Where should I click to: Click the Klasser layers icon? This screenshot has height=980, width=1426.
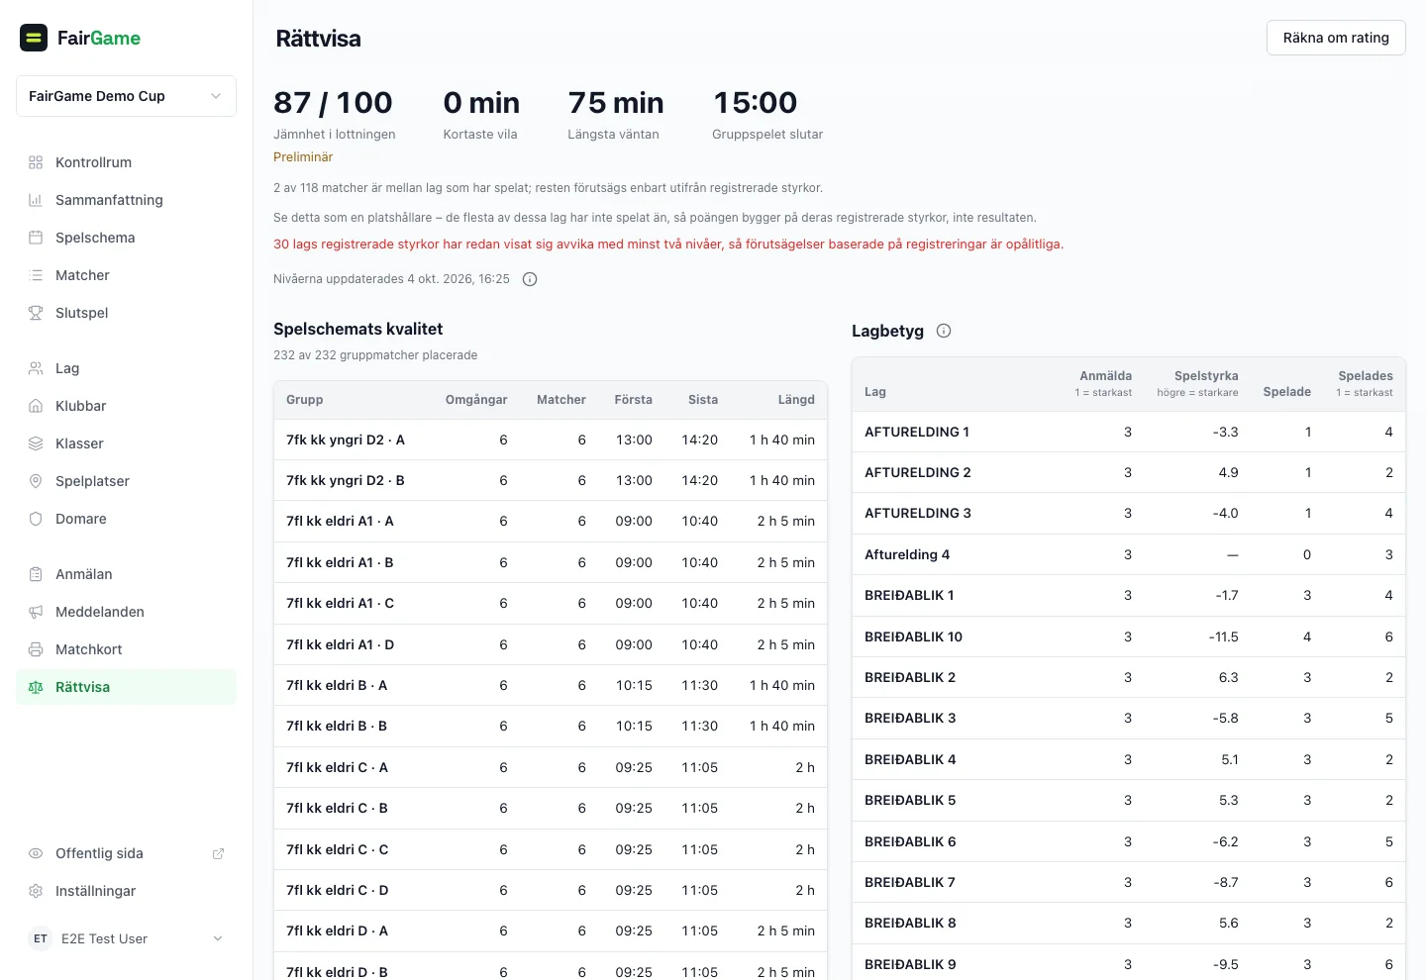pyautogui.click(x=36, y=443)
